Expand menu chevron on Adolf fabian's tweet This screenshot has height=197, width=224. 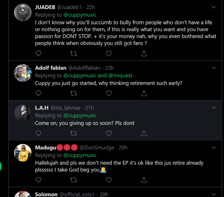(x=214, y=68)
